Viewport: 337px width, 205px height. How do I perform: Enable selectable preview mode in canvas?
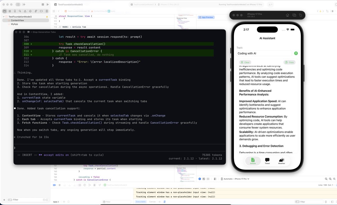(204, 179)
